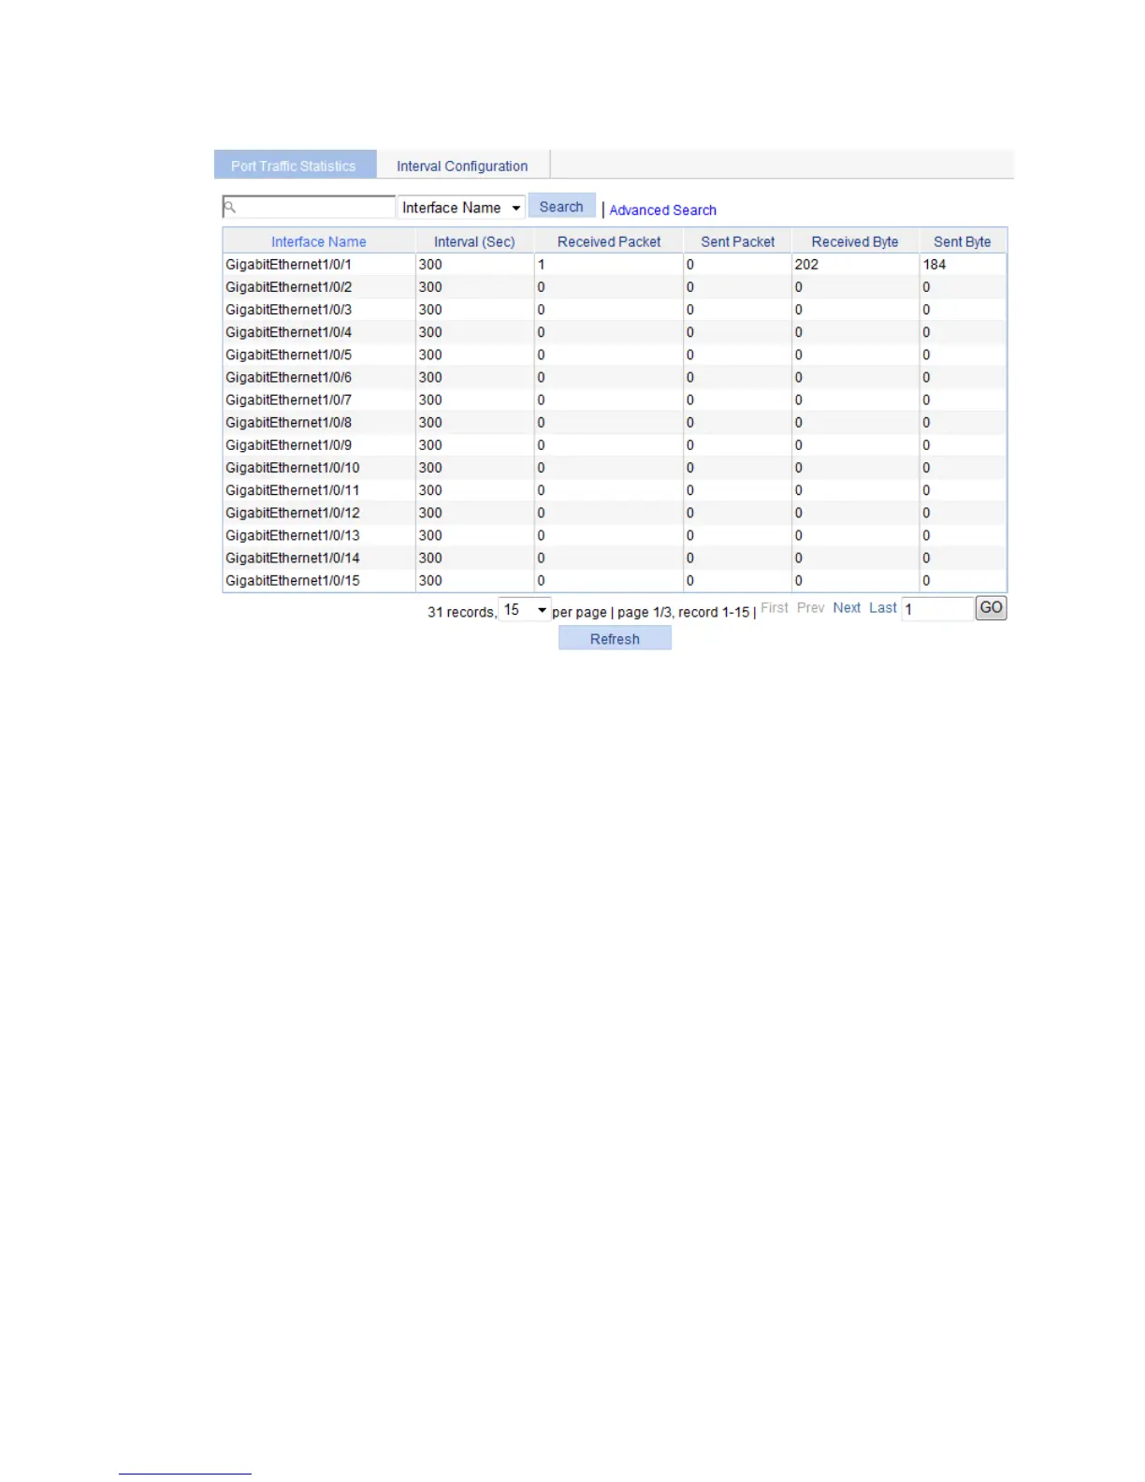Select row GigabitEthernet1/0/13

tap(615, 535)
